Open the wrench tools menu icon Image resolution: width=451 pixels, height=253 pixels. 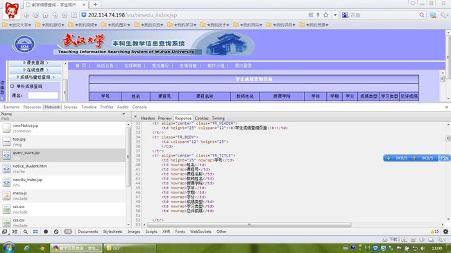point(444,15)
